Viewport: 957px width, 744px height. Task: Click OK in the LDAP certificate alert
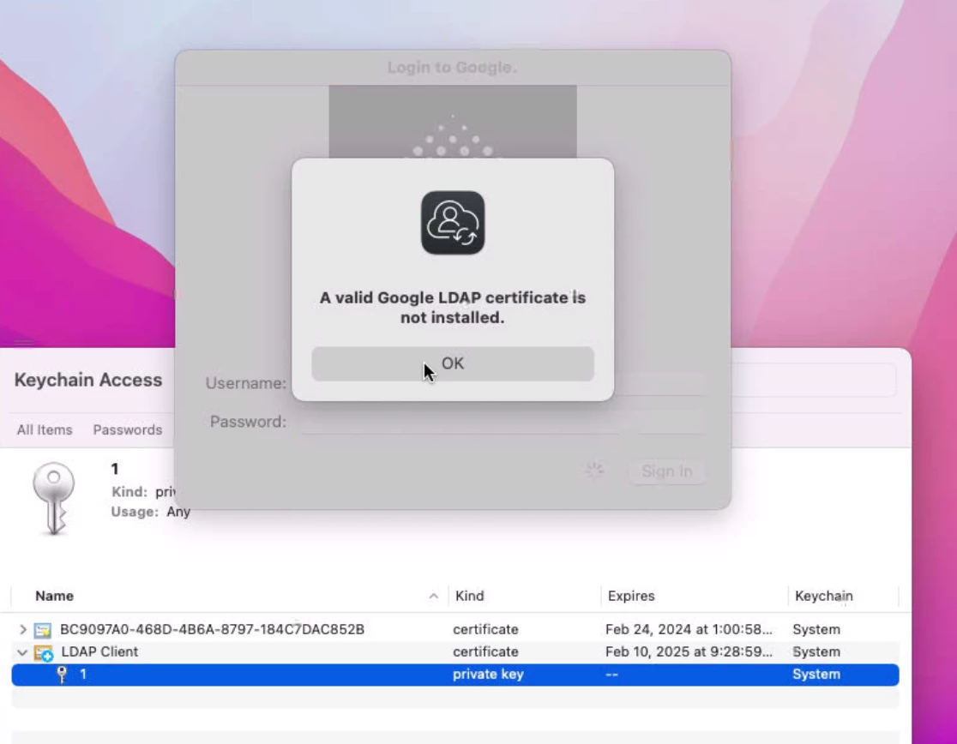(452, 363)
